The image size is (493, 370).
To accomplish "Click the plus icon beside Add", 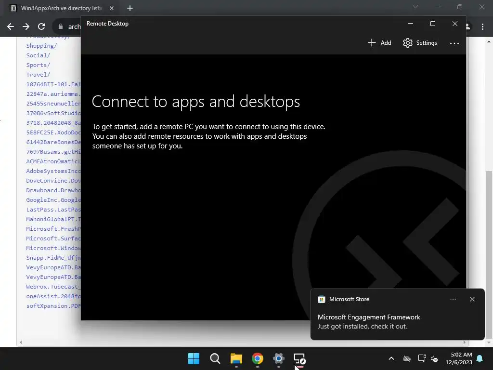I will click(x=372, y=43).
